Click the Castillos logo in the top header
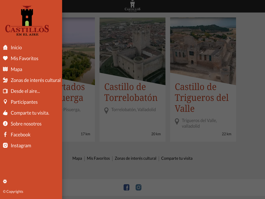The height and width of the screenshot is (199, 265). click(132, 6)
